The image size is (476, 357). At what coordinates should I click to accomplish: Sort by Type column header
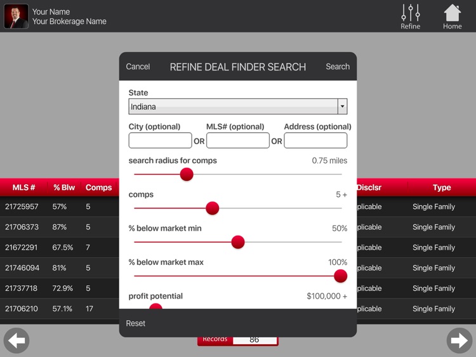(441, 187)
